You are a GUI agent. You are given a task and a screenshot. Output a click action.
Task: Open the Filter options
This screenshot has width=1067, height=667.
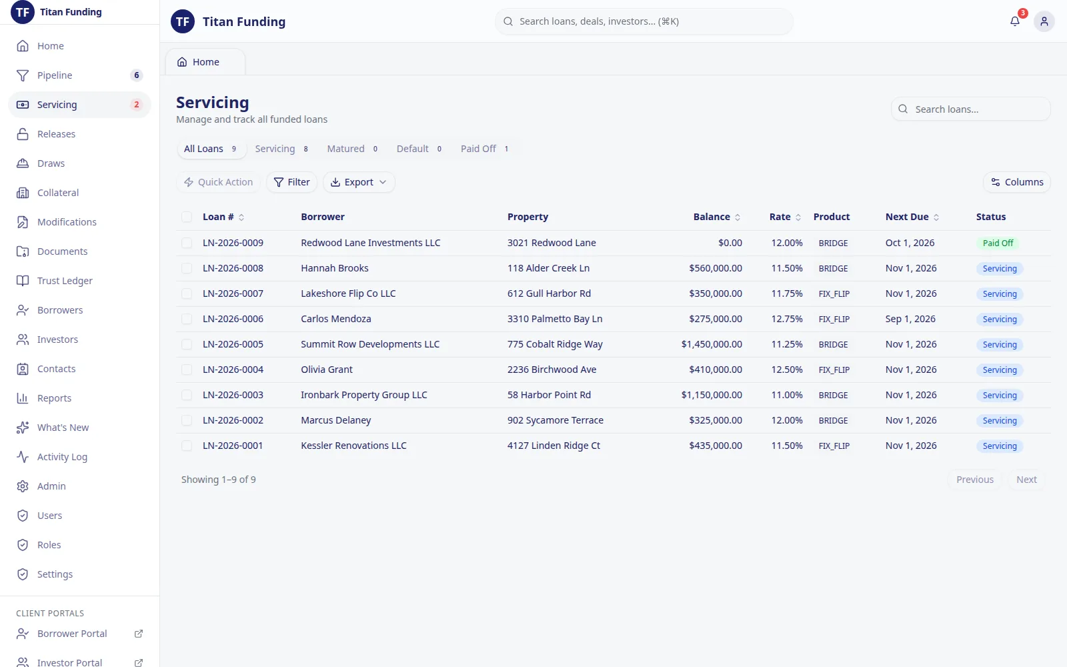coord(292,182)
